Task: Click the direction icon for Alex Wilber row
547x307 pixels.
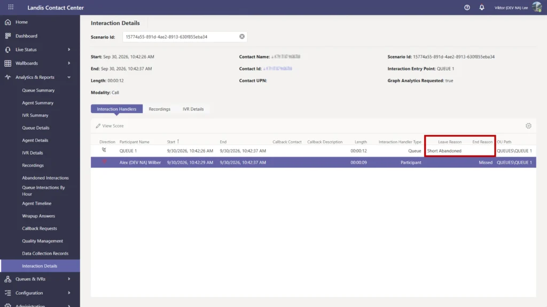Action: pyautogui.click(x=104, y=162)
